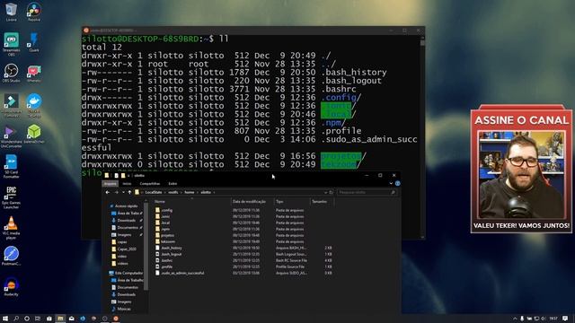
Task: Open the Whimsical desktop shortcut
Action: coord(34,74)
